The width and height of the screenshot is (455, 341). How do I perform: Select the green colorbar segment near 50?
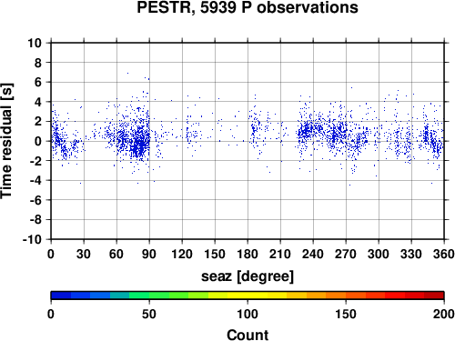tap(149, 296)
